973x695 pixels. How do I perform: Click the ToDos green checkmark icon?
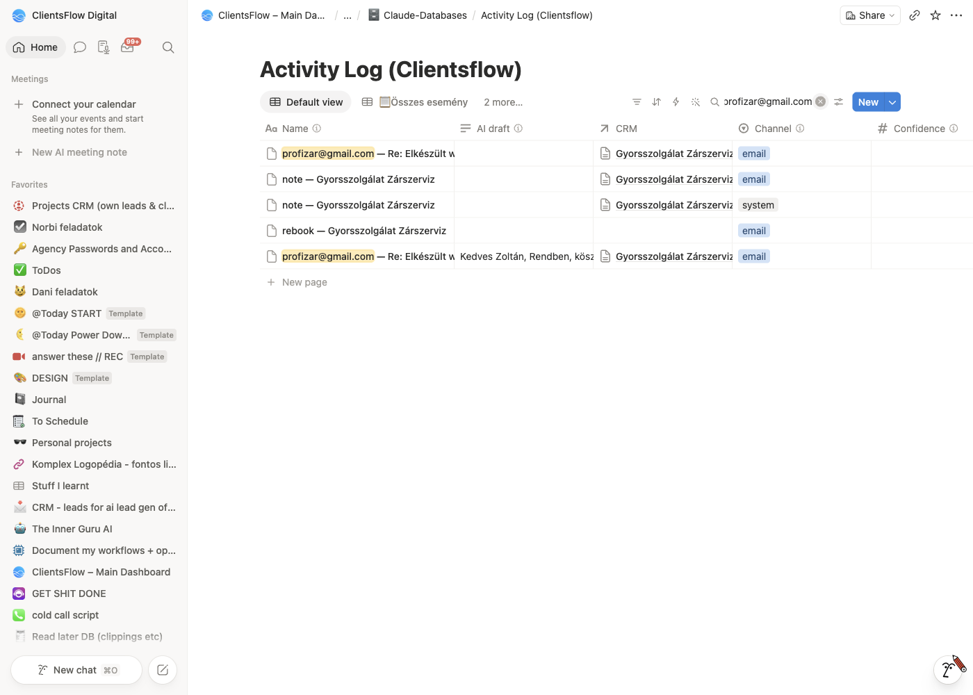pyautogui.click(x=20, y=270)
